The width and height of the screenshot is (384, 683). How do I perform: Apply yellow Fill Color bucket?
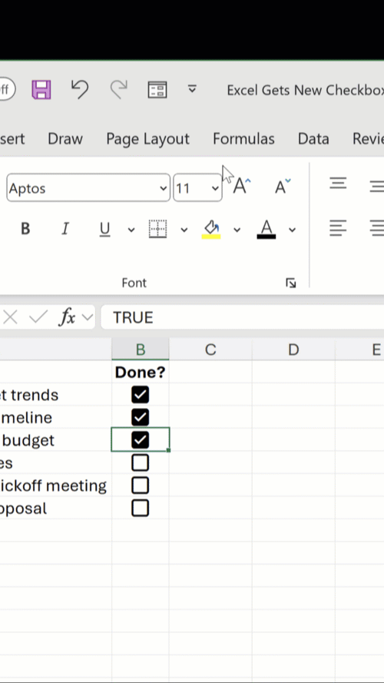tap(211, 229)
